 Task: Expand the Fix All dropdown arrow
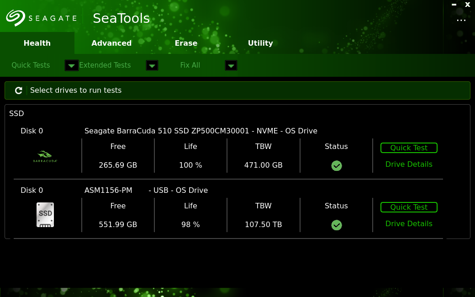click(231, 66)
